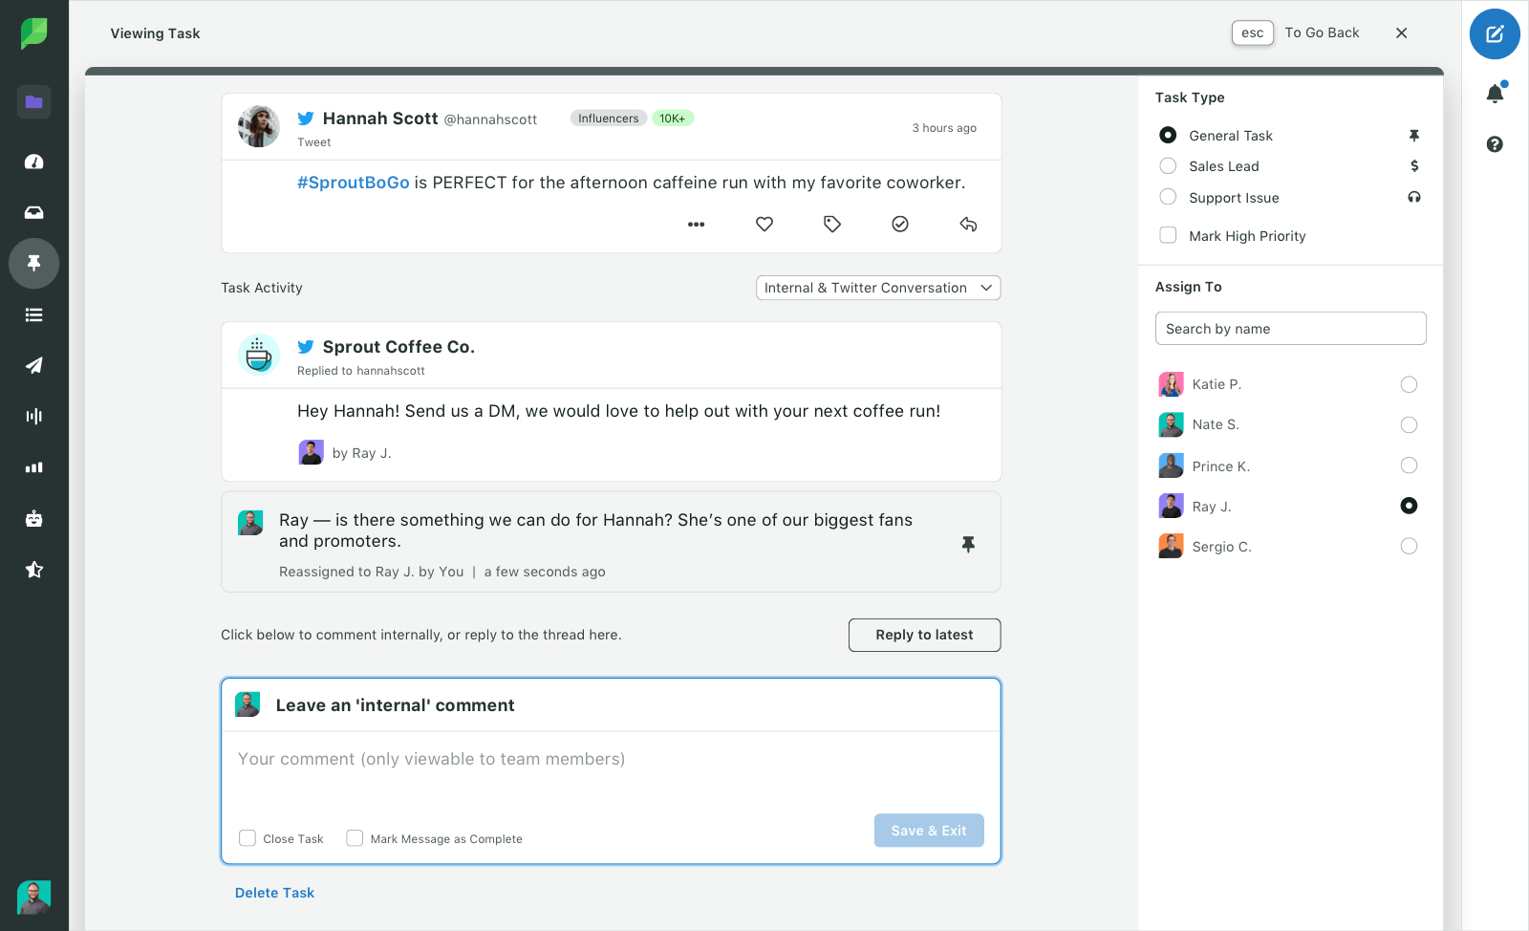Screen dimensions: 1529x931
Task: Tag the tweet using the tag icon
Action: (831, 224)
